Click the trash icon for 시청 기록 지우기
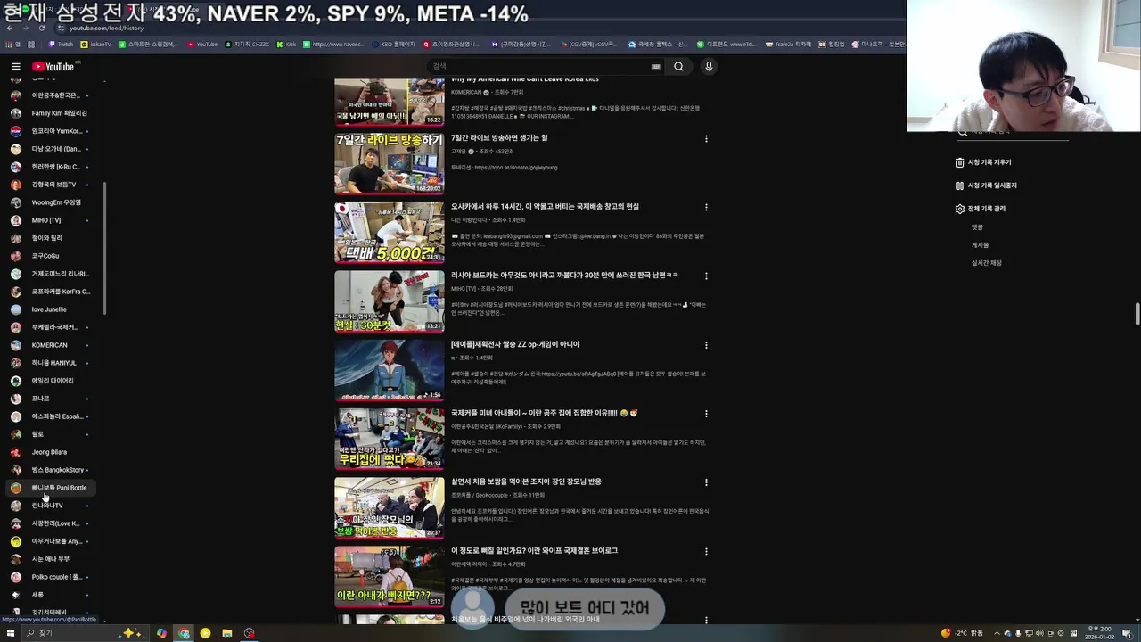 coord(960,162)
